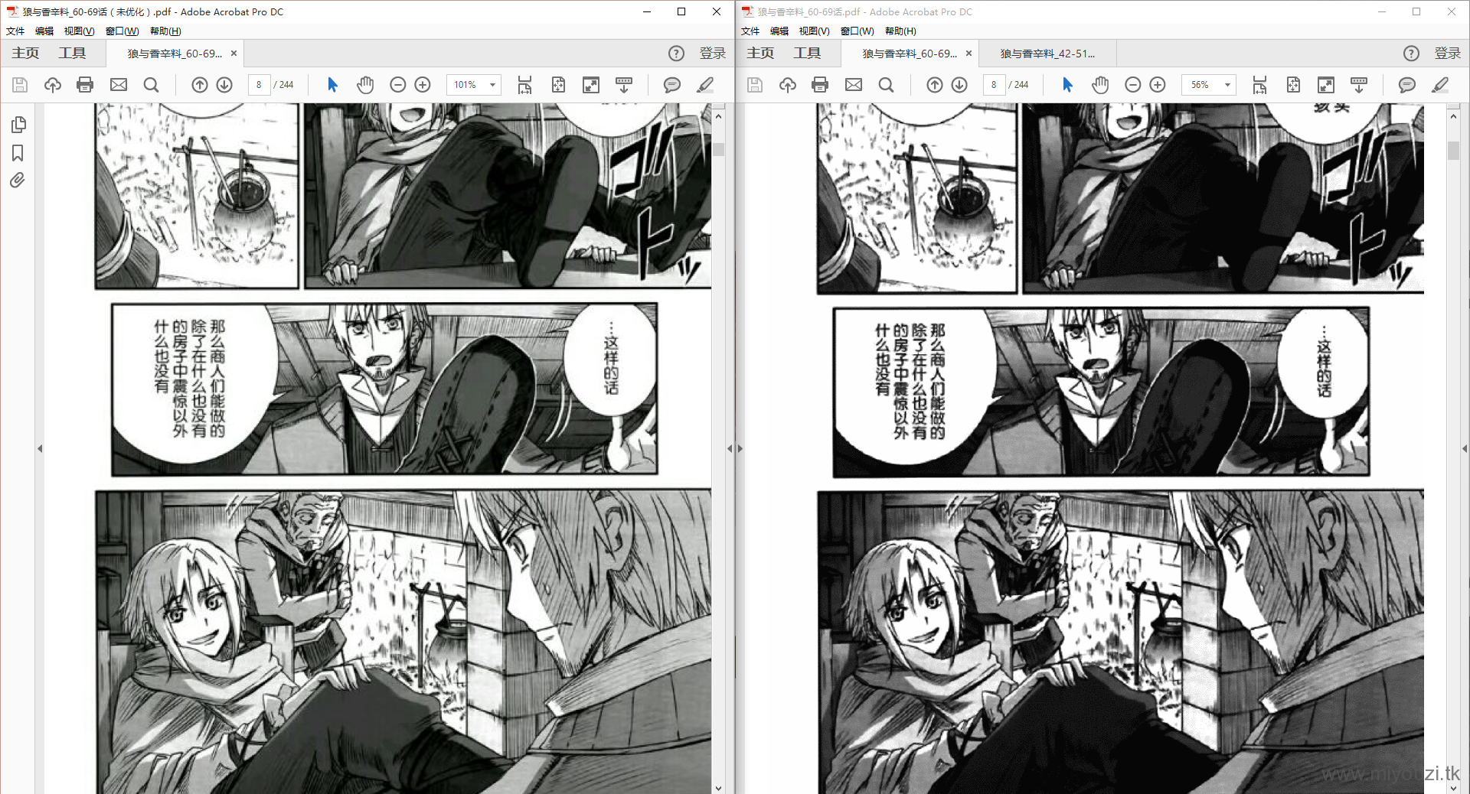Click 主页 button in right window
Viewport: 1470px width, 794px height.
tap(760, 54)
